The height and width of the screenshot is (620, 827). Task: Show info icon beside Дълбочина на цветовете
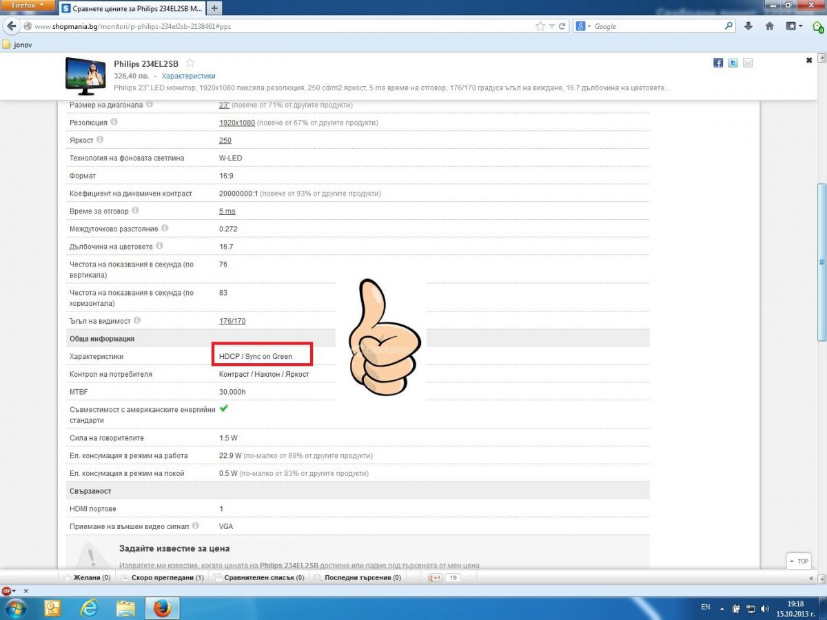[x=159, y=246]
